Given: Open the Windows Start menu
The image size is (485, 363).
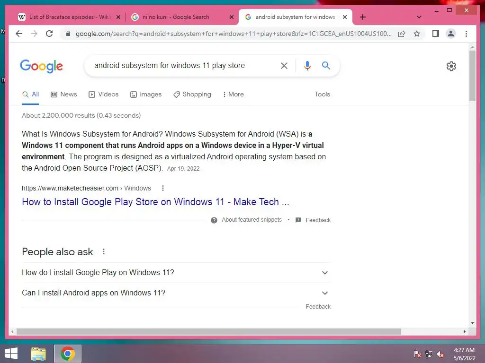Looking at the screenshot, I should coord(11,354).
